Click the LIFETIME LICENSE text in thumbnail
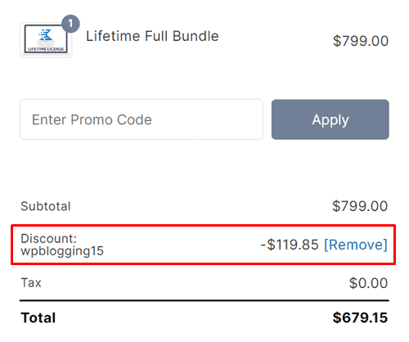 tap(46, 49)
